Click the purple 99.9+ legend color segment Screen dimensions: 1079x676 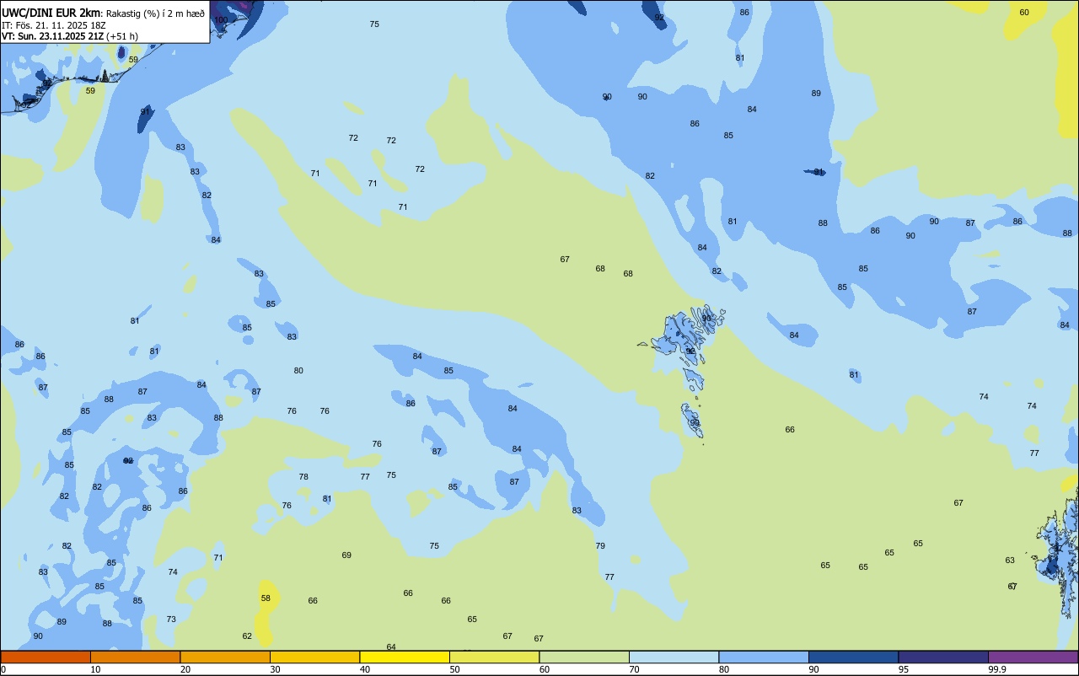[x=1033, y=657]
